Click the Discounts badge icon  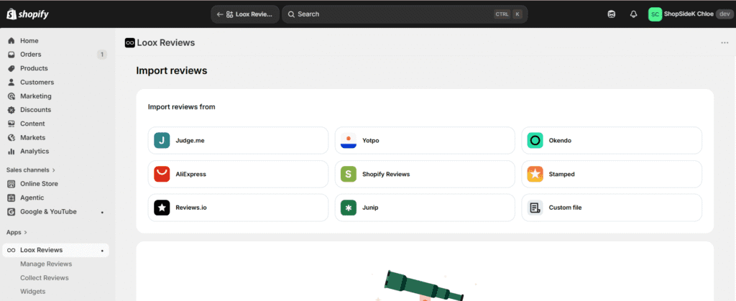tap(11, 110)
